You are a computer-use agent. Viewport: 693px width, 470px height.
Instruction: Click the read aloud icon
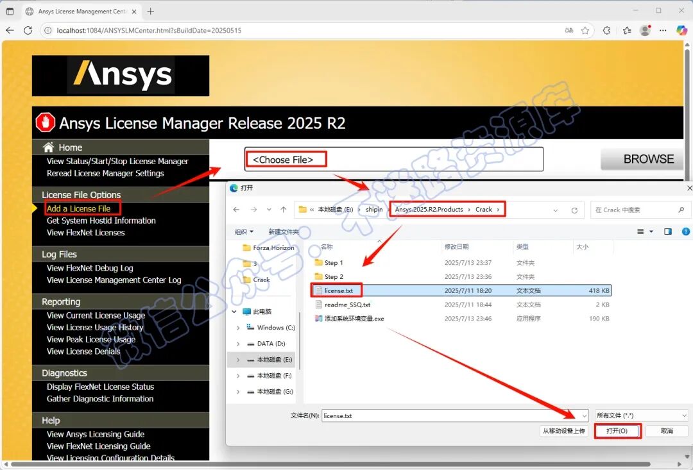click(569, 31)
